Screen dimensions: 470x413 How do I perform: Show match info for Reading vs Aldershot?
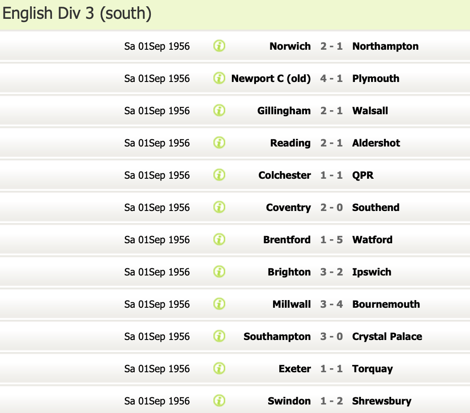click(219, 143)
